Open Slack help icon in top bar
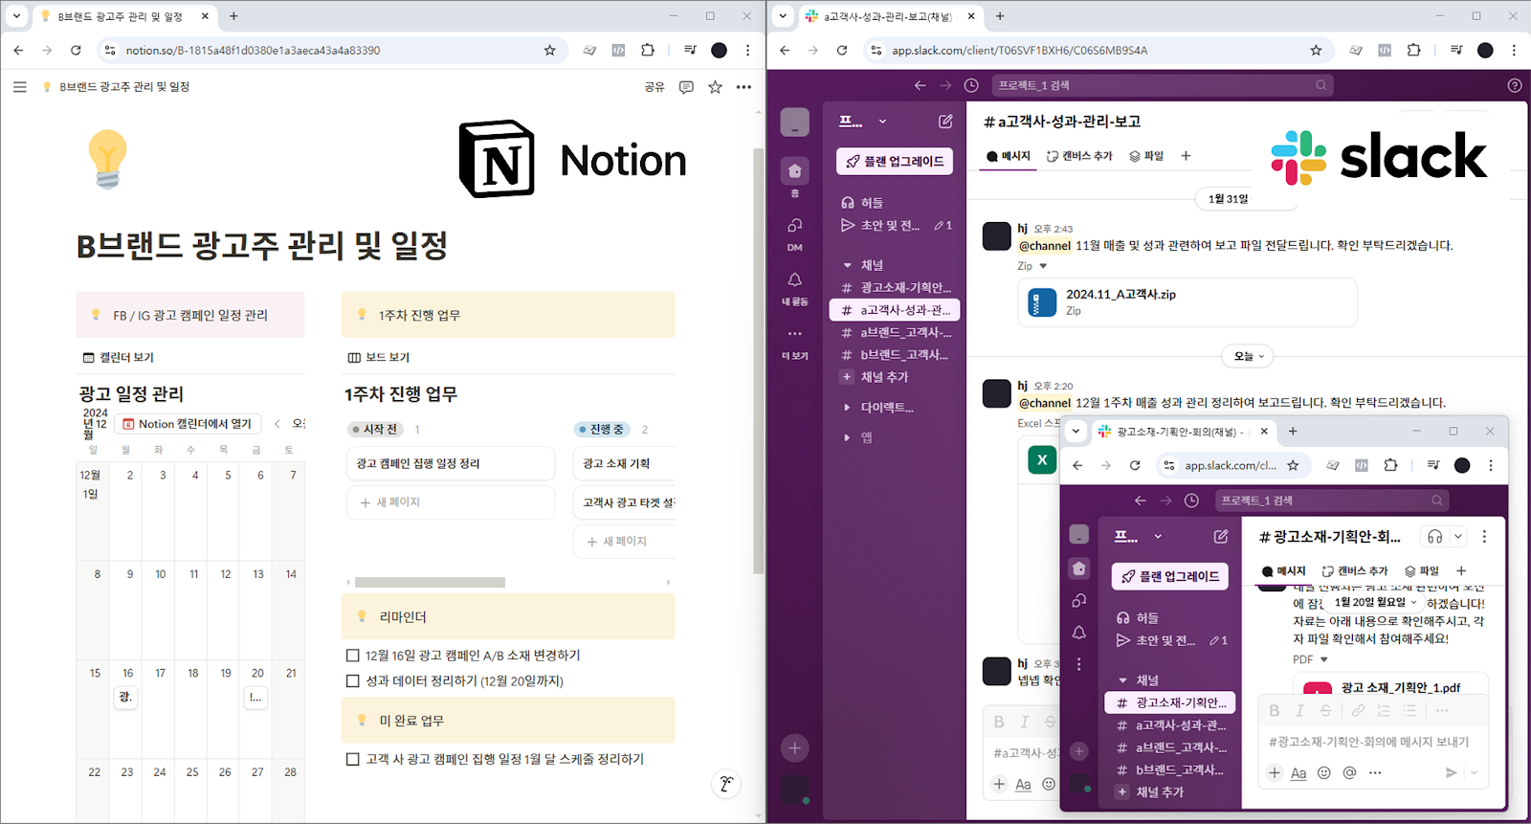Image resolution: width=1531 pixels, height=824 pixels. [1514, 85]
